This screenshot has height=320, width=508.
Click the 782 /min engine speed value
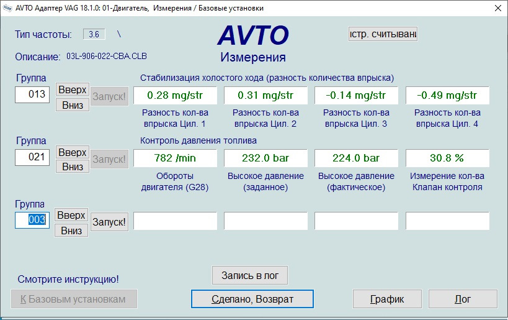point(175,158)
